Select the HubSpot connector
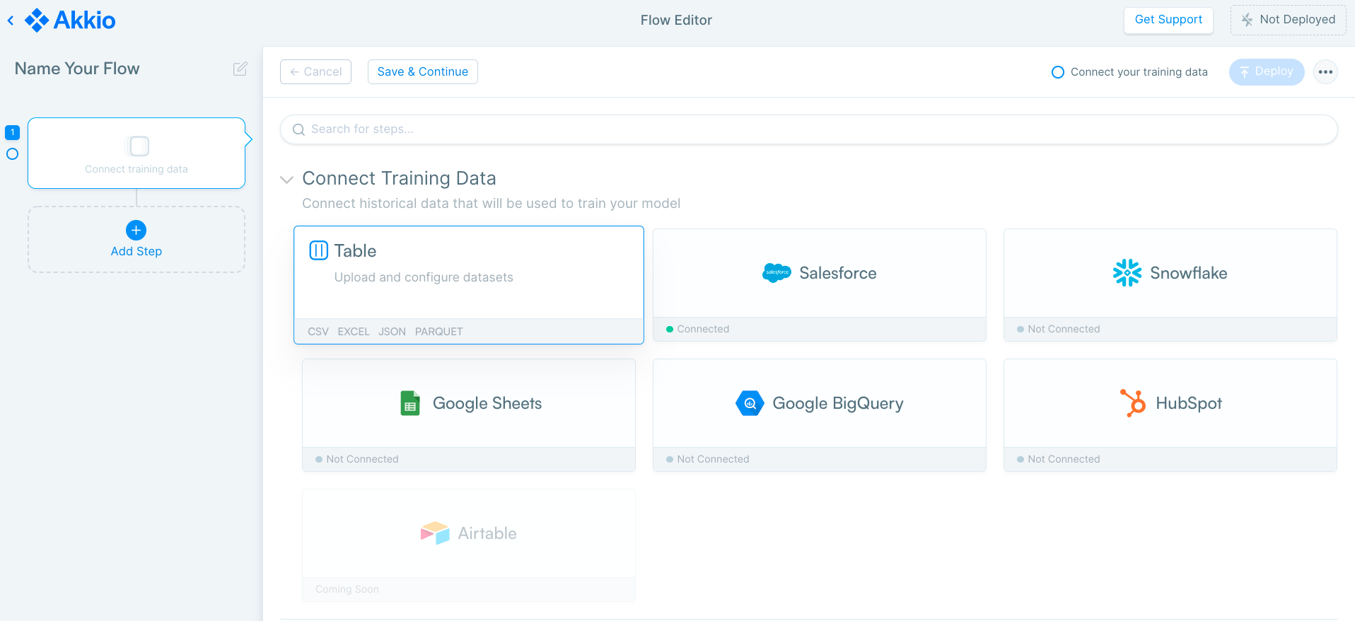This screenshot has height=621, width=1355. (1169, 404)
